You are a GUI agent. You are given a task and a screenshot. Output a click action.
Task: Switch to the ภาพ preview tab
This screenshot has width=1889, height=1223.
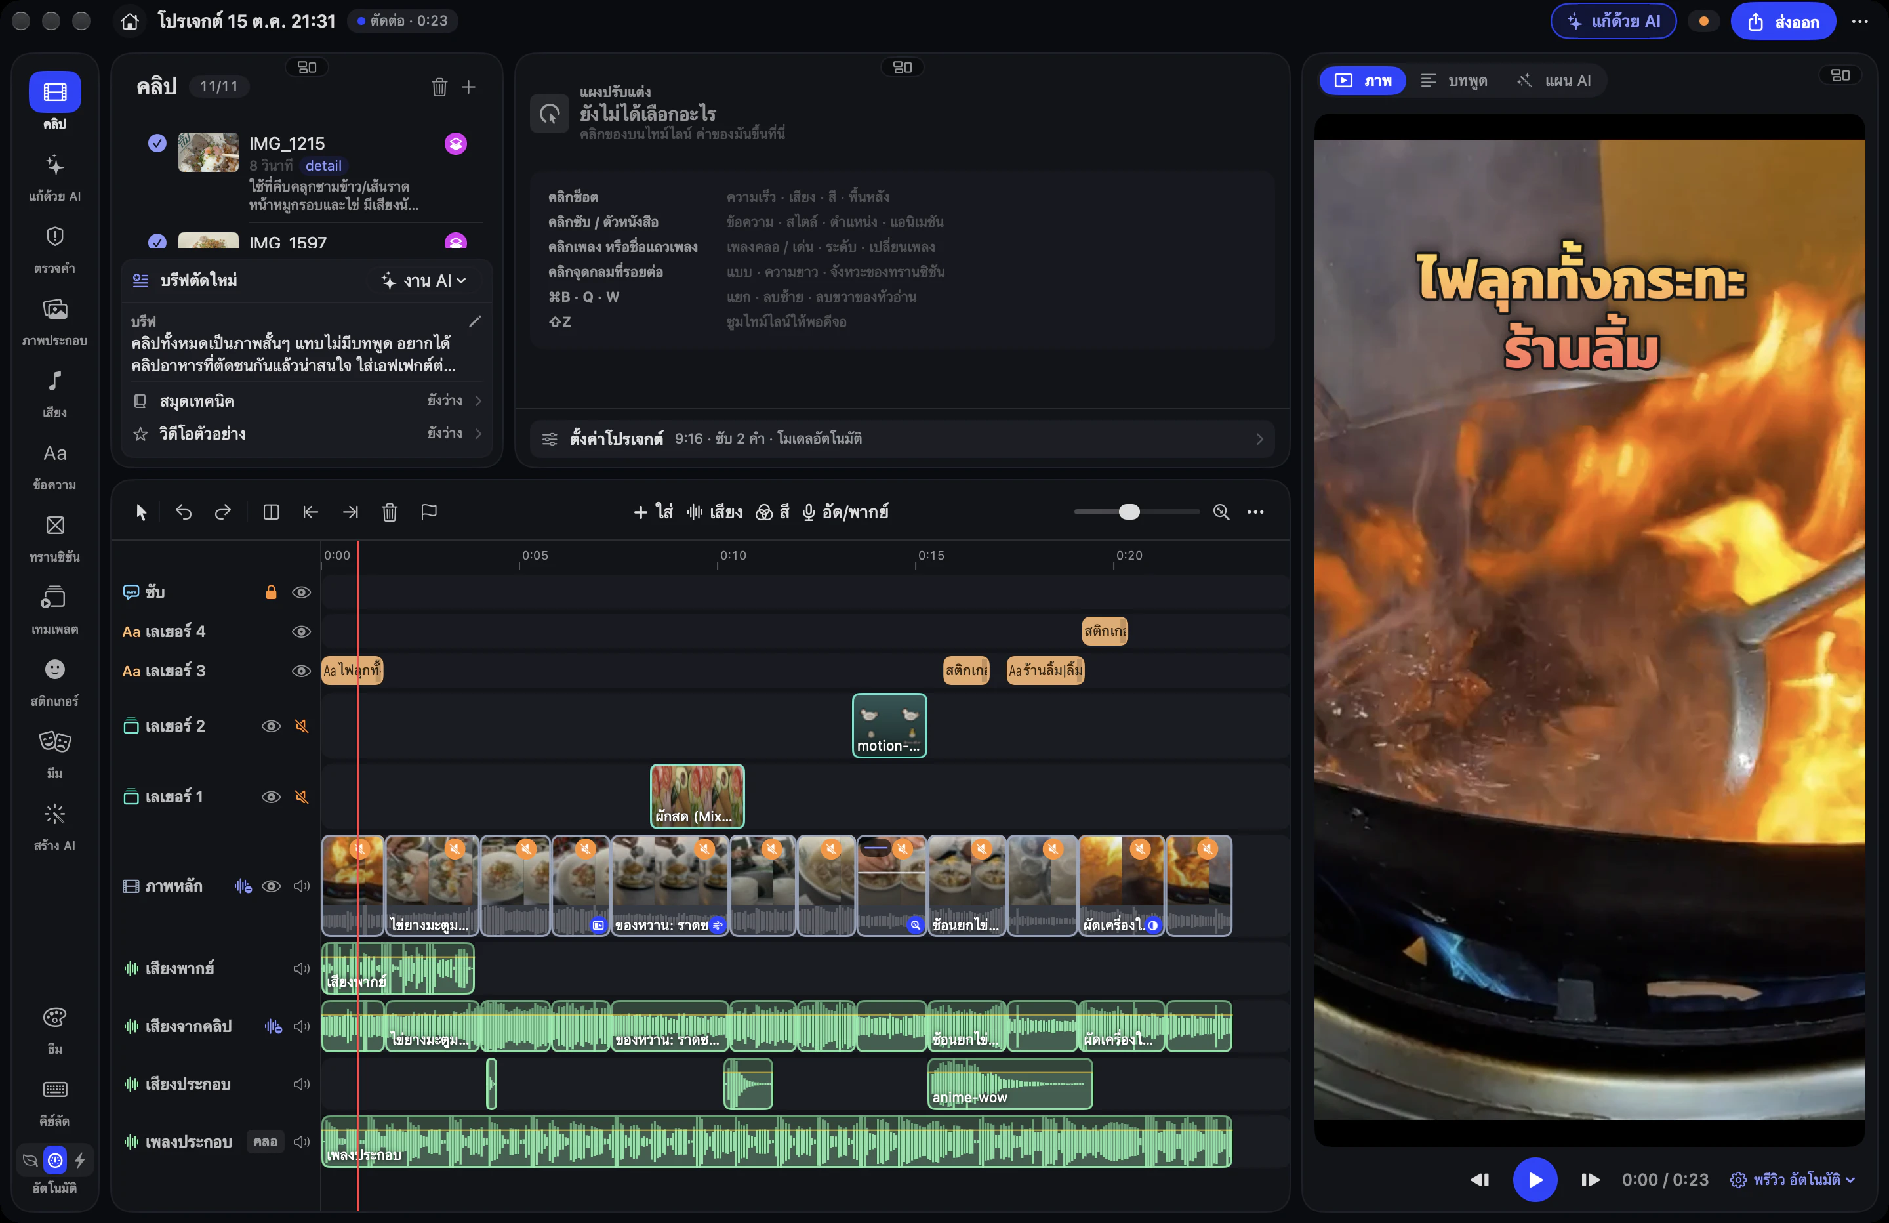coord(1362,80)
